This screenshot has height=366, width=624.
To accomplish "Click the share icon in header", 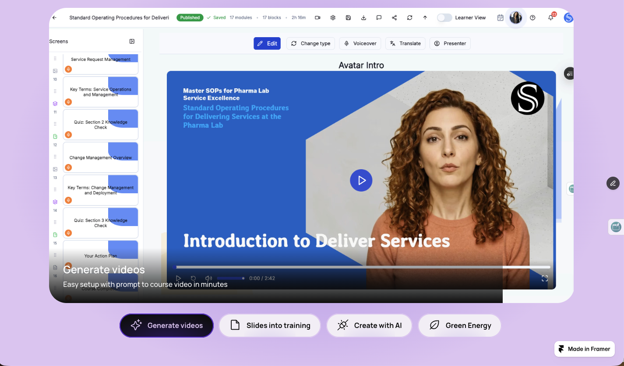I will point(394,18).
